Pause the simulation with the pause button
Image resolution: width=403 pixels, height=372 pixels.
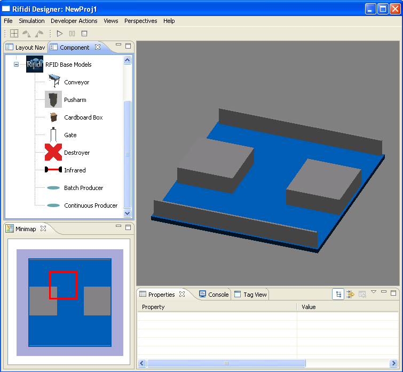click(x=72, y=34)
